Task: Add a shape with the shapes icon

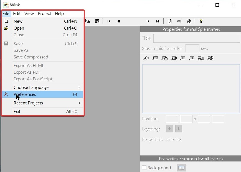Action: (x=164, y=58)
